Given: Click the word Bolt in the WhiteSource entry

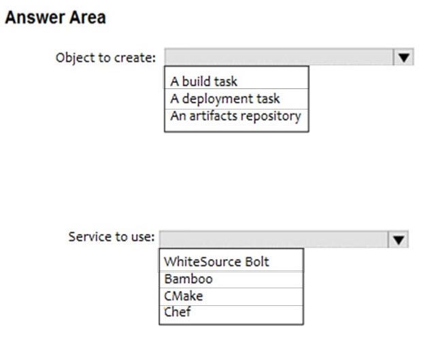Looking at the screenshot, I should point(256,262).
